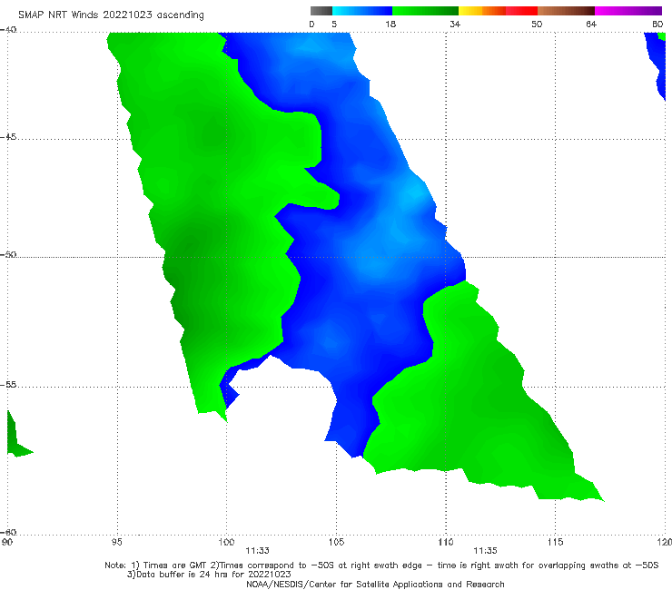The image size is (672, 590).
Task: Click the red segment of the colorbar
Action: pos(521,11)
